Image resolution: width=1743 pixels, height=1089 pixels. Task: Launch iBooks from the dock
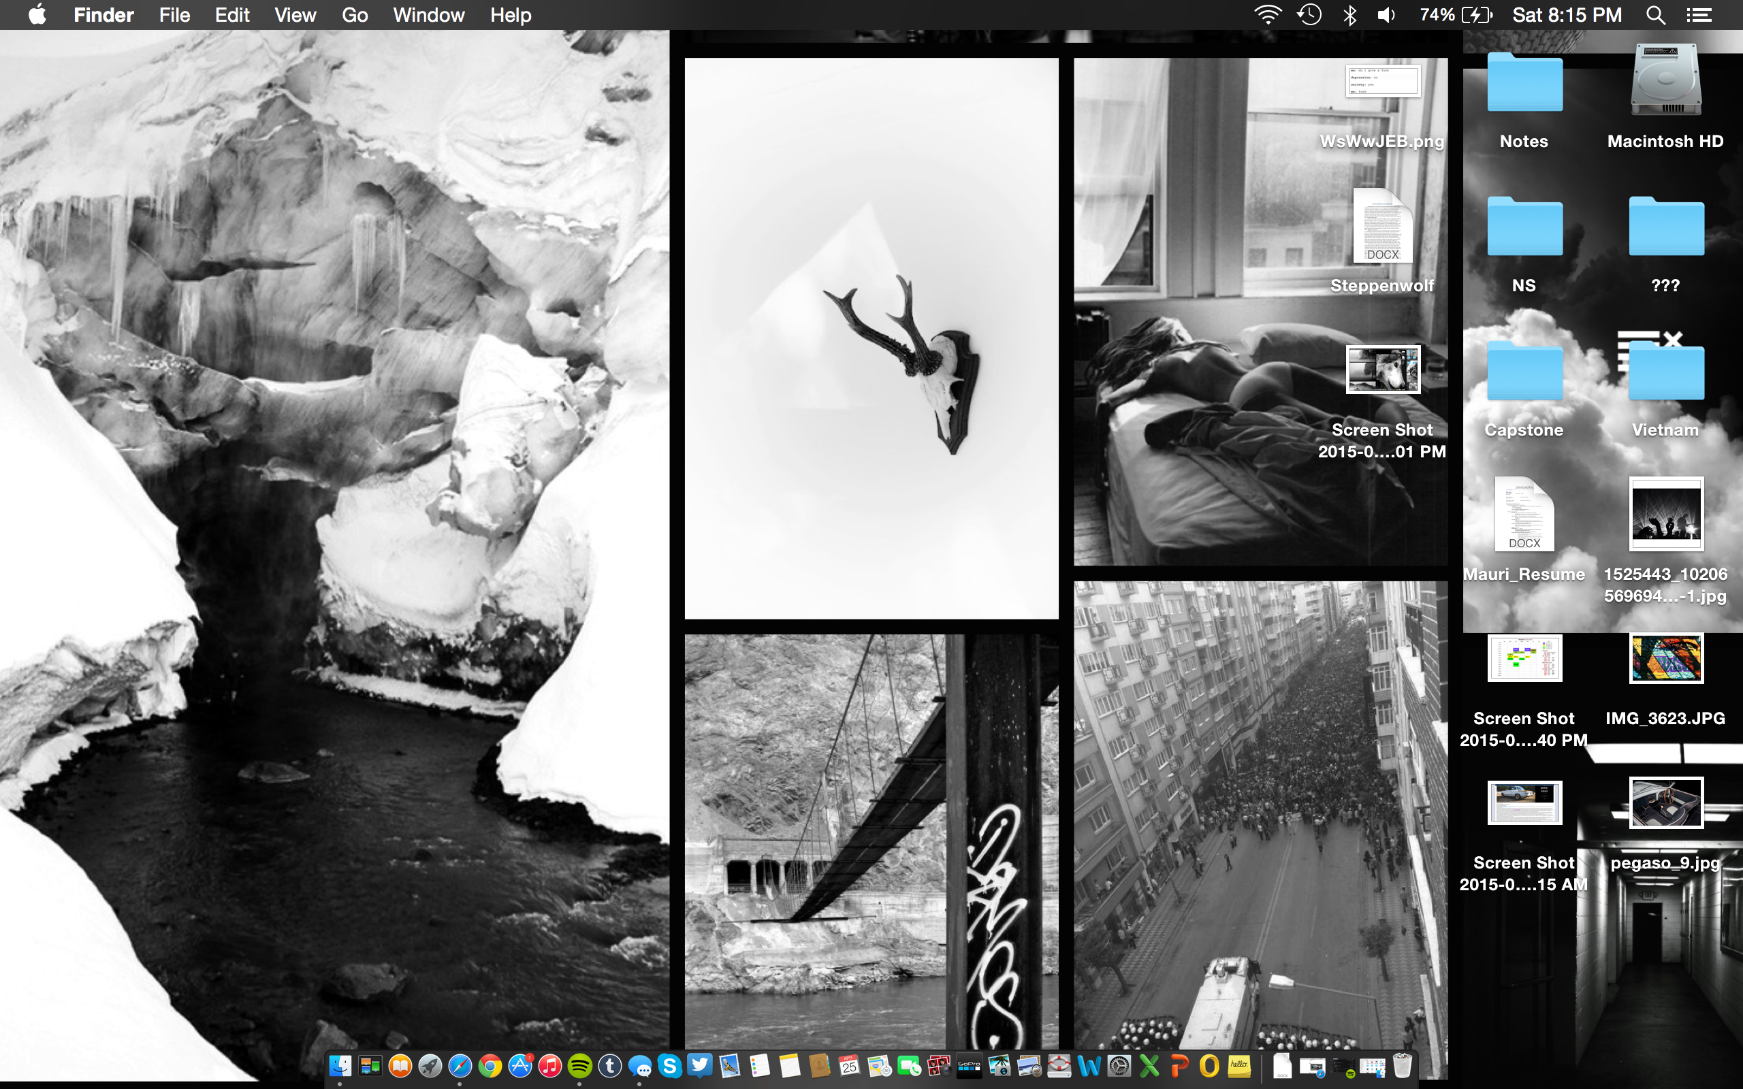point(400,1065)
